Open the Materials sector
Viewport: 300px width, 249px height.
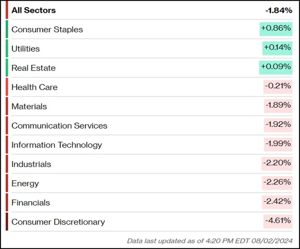point(29,106)
